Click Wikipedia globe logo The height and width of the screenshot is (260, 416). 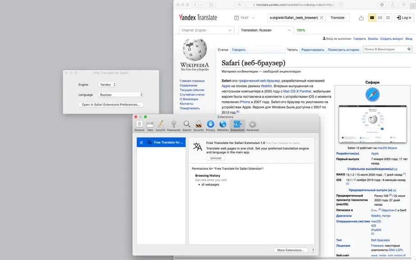194,50
